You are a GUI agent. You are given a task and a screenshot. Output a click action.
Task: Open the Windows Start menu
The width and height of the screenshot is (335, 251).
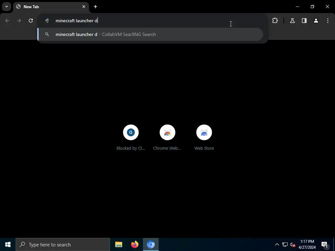tap(8, 244)
